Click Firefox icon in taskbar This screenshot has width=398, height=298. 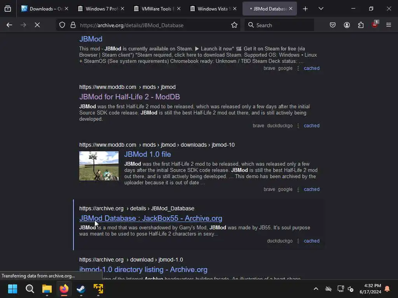coord(64,289)
